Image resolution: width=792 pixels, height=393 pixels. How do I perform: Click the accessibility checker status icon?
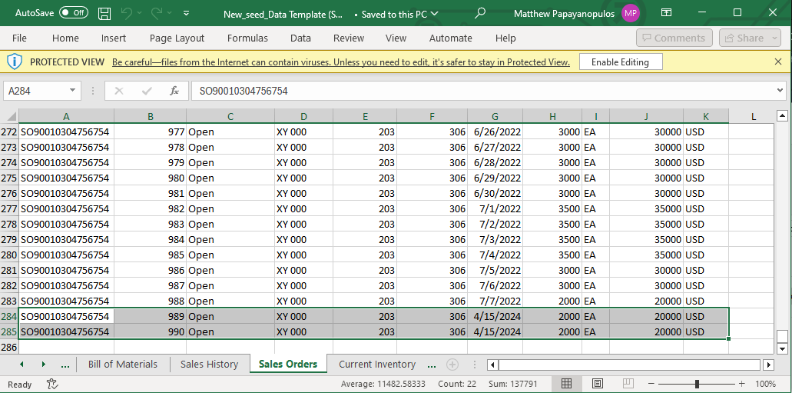tap(52, 384)
